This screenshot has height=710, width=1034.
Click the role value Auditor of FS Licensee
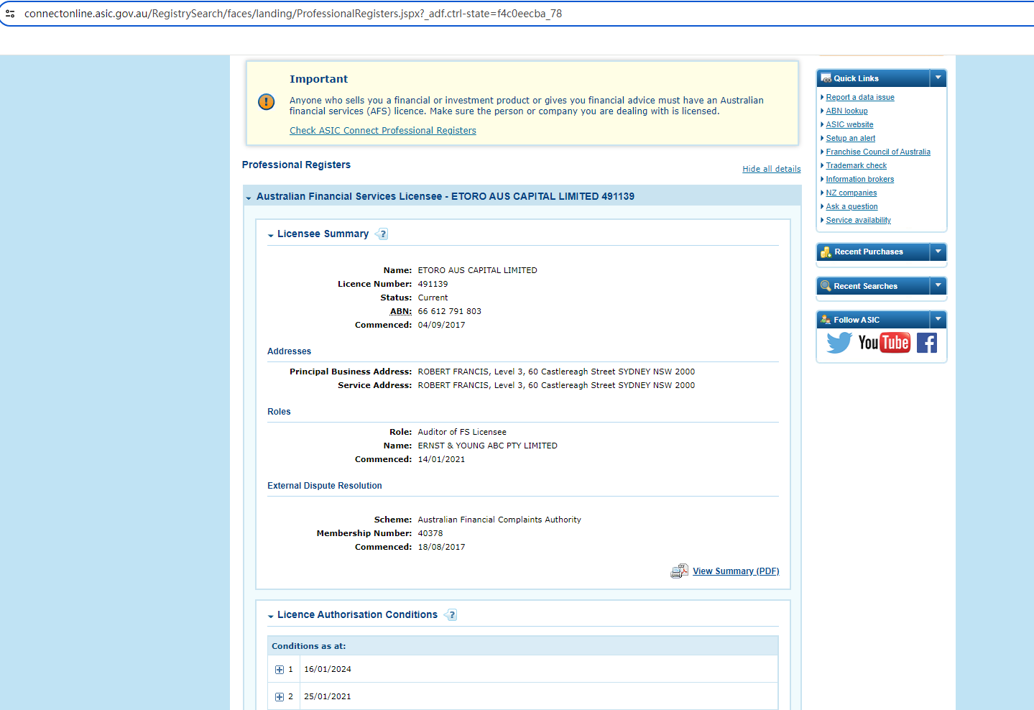462,432
